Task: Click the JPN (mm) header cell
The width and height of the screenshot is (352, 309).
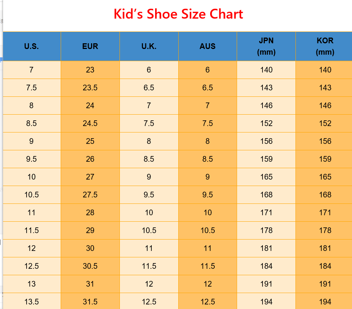Action: coord(266,46)
